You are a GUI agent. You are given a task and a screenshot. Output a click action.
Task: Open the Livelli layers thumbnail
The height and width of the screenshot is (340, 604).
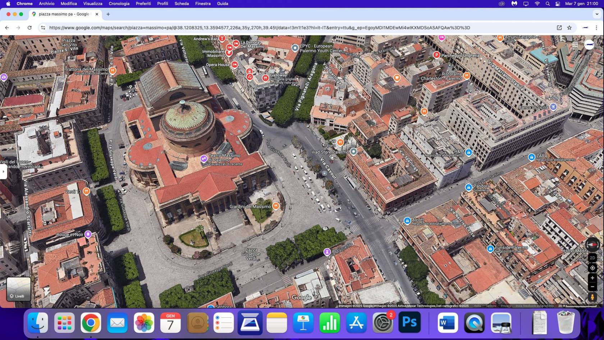(x=19, y=289)
